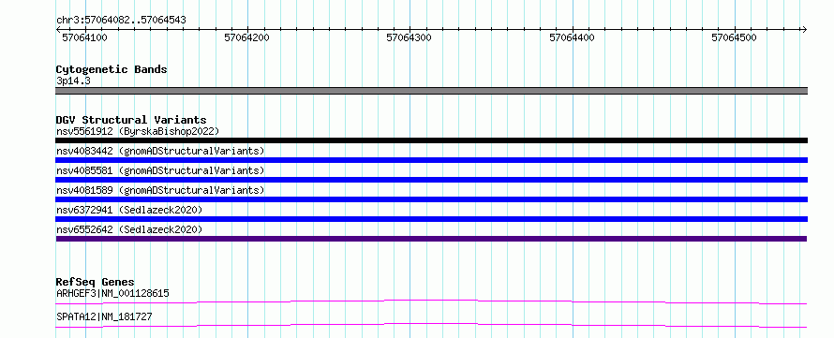This screenshot has height=338, width=834.
Task: Click the black nsv5561912 variant bar
Action: [x=432, y=140]
